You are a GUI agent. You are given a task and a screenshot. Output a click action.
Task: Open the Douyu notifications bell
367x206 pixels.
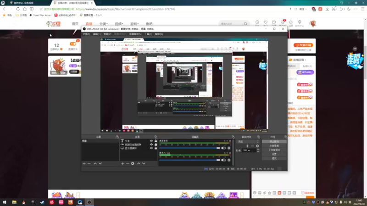(291, 22)
